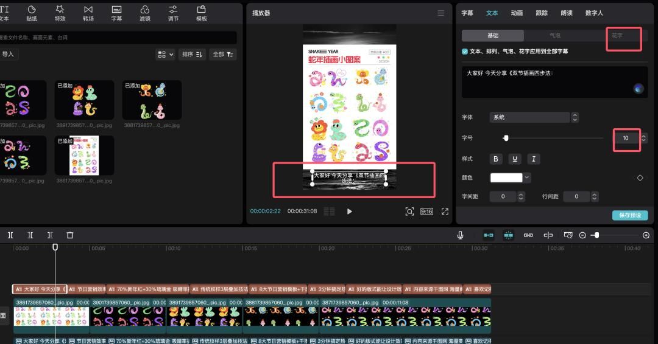Toggle italic I style button
This screenshot has width=658, height=344.
click(x=533, y=159)
